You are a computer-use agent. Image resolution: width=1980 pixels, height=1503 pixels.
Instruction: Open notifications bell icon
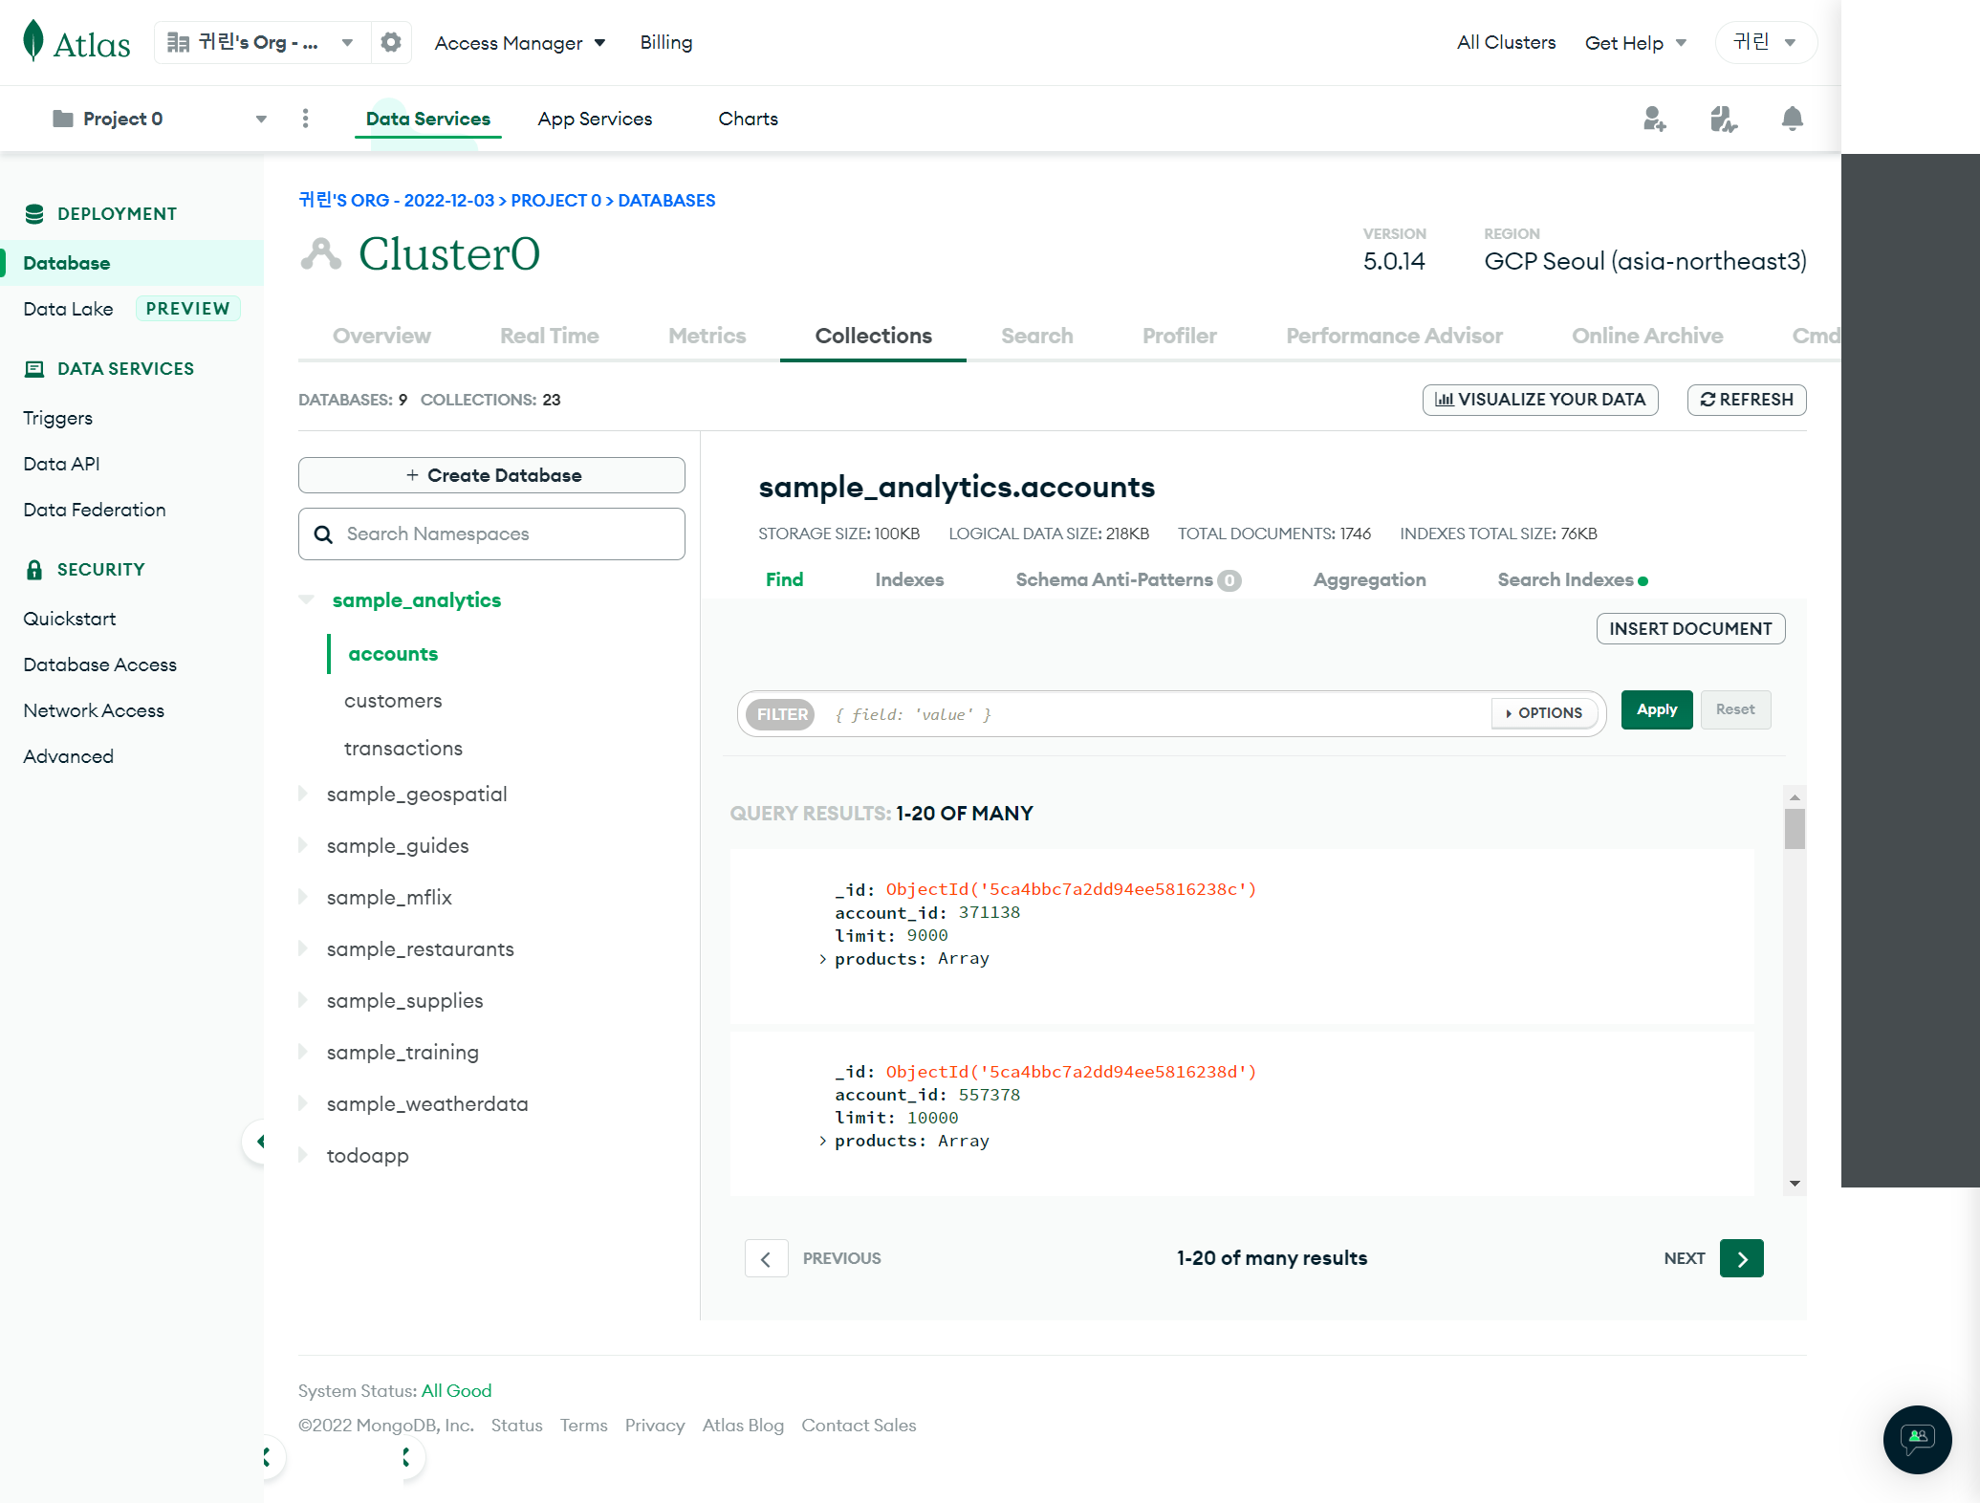(x=1793, y=119)
